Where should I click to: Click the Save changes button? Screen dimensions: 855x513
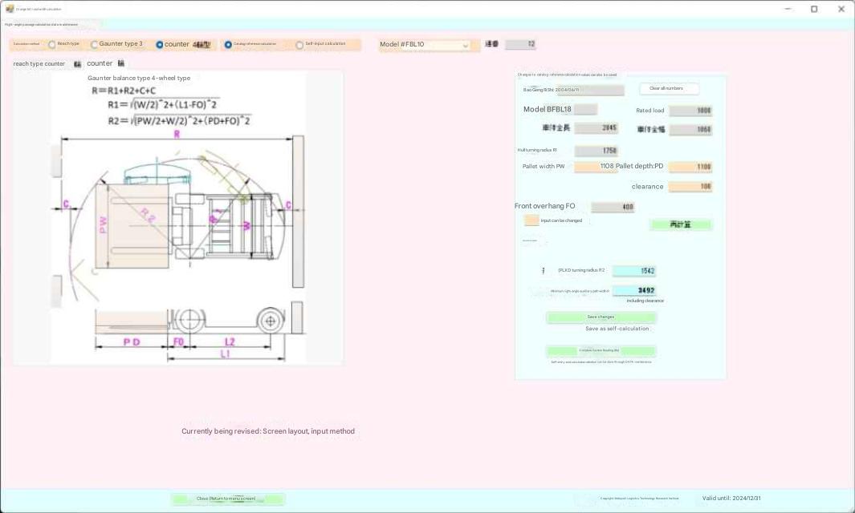tap(601, 317)
